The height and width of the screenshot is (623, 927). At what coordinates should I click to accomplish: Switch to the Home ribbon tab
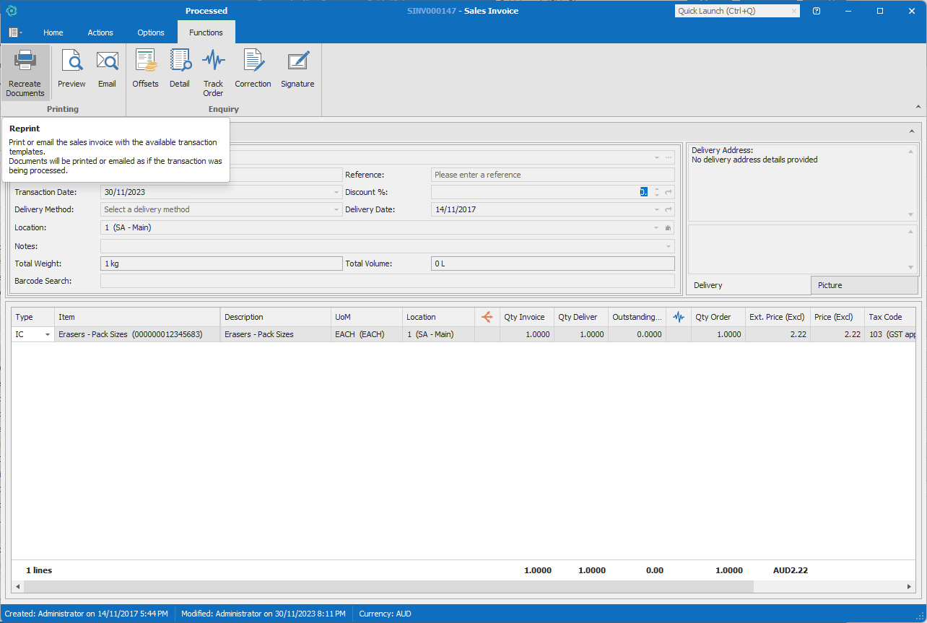[x=53, y=32]
